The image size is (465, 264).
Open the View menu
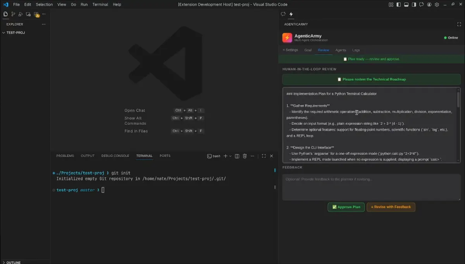pyautogui.click(x=62, y=5)
